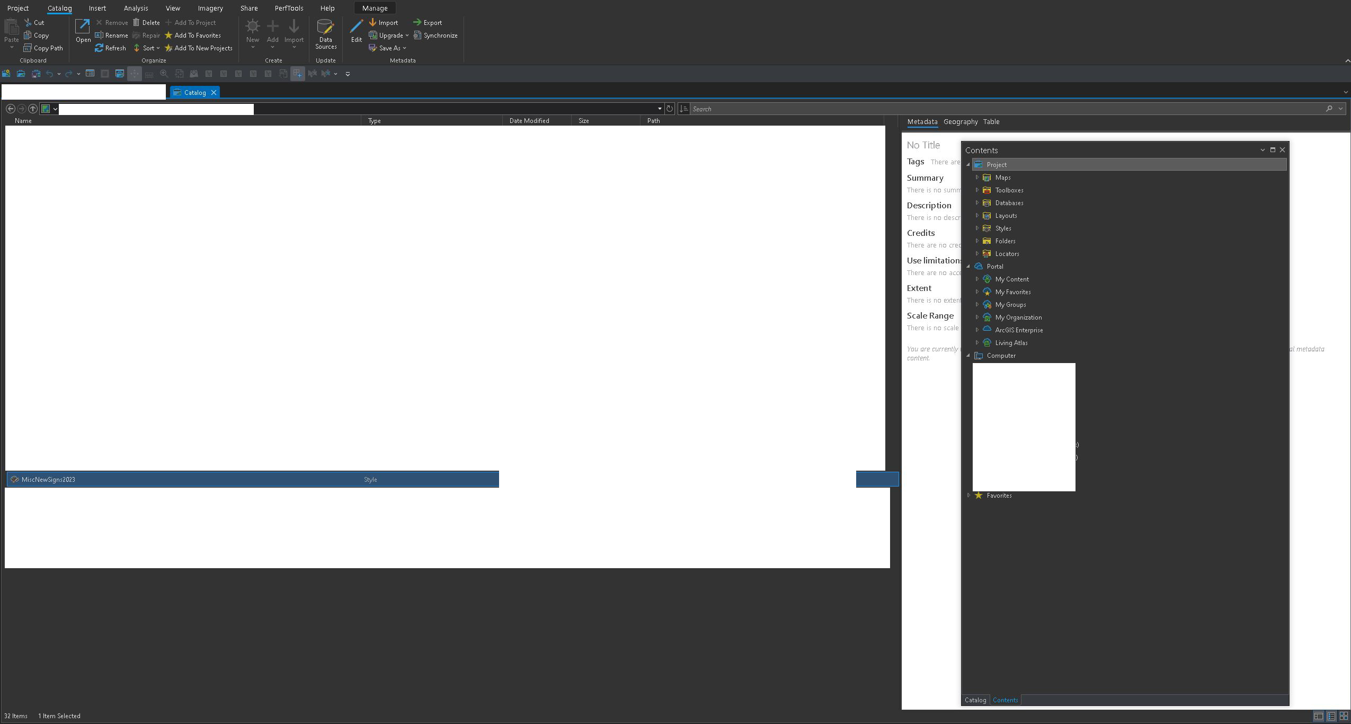Expand the Databases tree item

coord(978,203)
